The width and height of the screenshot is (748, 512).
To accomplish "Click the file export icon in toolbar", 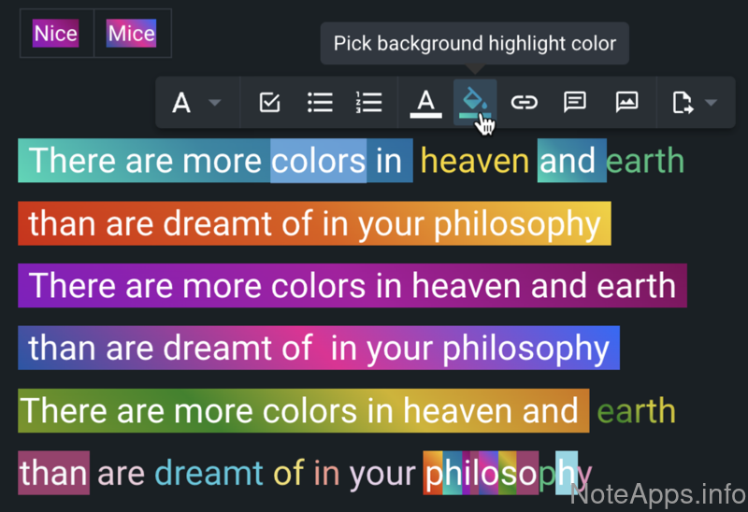I will (x=683, y=102).
